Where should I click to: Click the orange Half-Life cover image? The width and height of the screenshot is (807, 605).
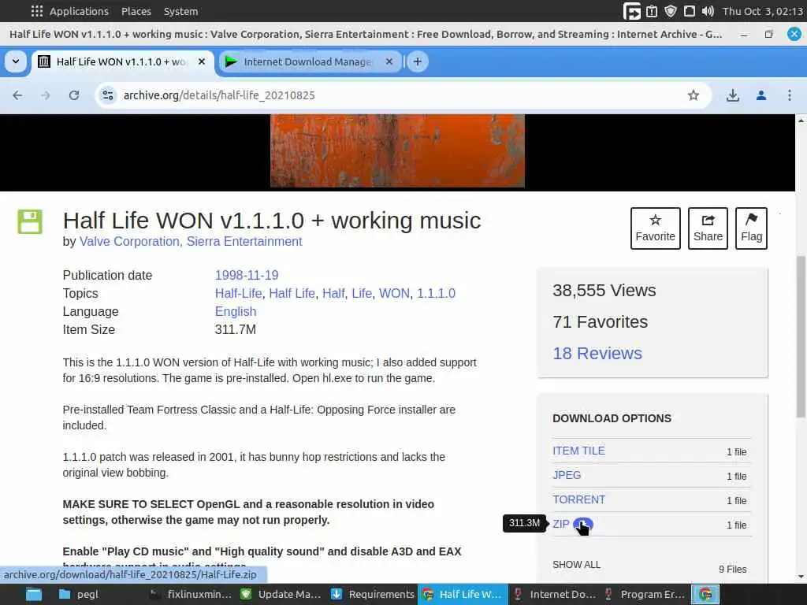tap(397, 150)
